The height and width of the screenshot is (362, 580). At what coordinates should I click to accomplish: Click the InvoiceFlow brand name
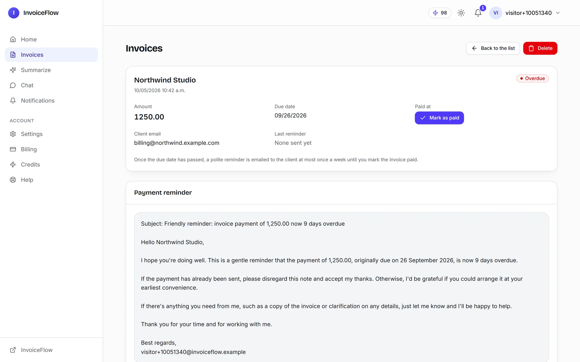click(41, 13)
